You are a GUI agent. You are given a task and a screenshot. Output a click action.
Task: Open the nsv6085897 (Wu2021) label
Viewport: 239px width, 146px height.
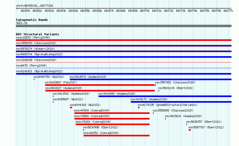tap(68, 99)
